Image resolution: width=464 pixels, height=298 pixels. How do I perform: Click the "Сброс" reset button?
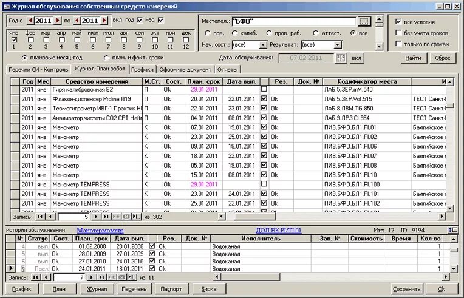click(x=442, y=58)
